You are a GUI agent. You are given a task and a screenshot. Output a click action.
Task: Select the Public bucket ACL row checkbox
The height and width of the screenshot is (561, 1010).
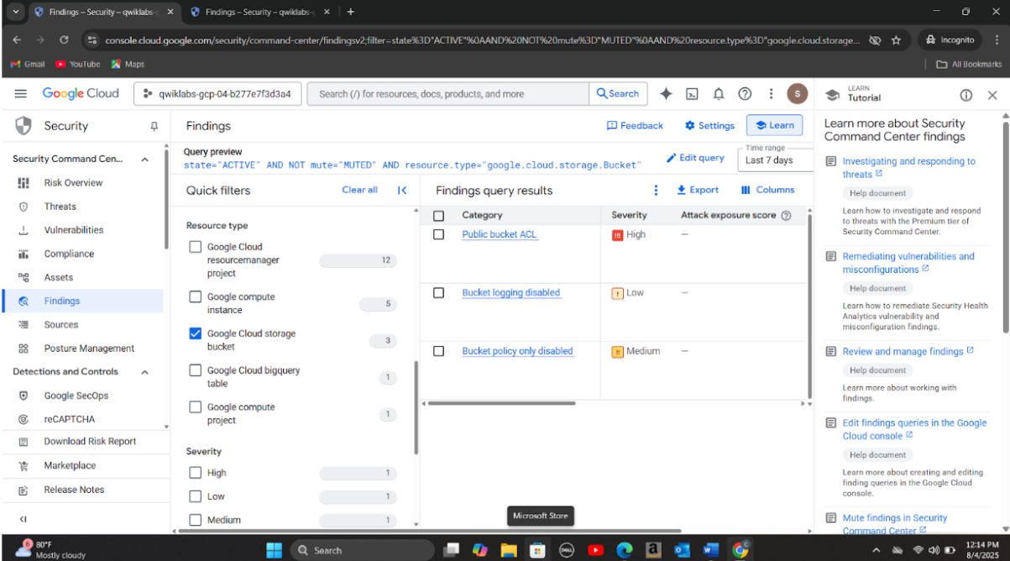pyautogui.click(x=438, y=235)
